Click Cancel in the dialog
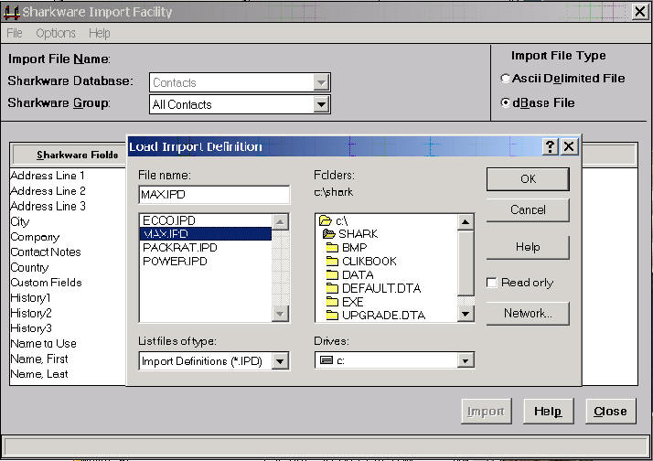 (x=528, y=209)
